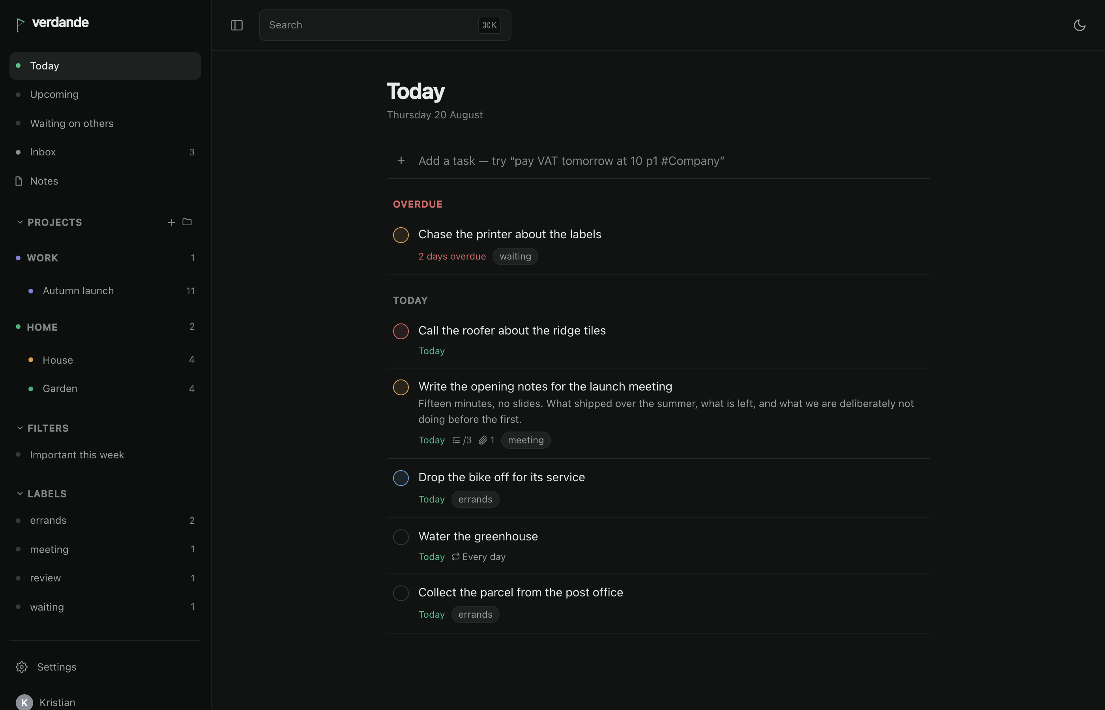Click the Fifteen minutes, no slides description
The width and height of the screenshot is (1105, 710).
tap(666, 412)
